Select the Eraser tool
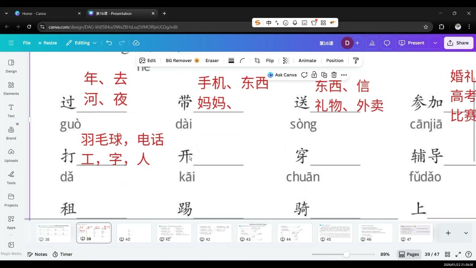Image resolution: width=476 pixels, height=268 pixels. 212,61
